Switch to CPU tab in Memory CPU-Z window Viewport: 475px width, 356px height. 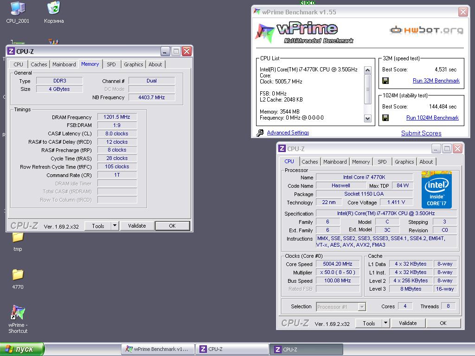(x=18, y=64)
